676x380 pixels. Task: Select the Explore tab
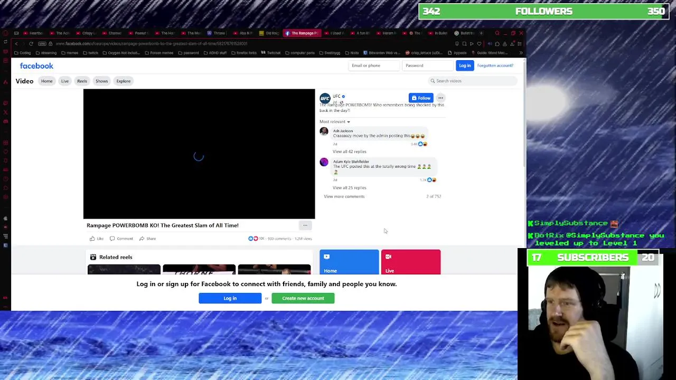click(x=124, y=81)
